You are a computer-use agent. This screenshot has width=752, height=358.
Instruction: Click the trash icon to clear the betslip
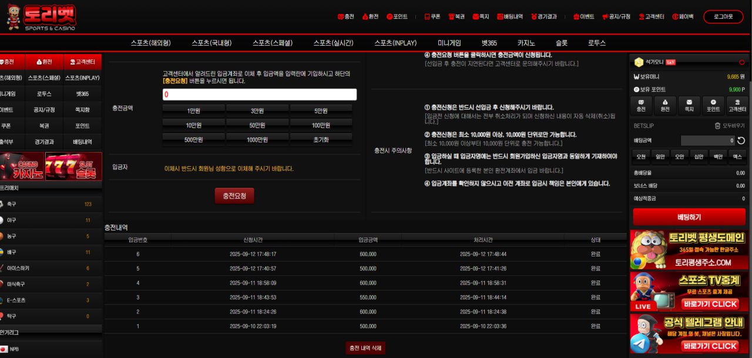(x=717, y=126)
